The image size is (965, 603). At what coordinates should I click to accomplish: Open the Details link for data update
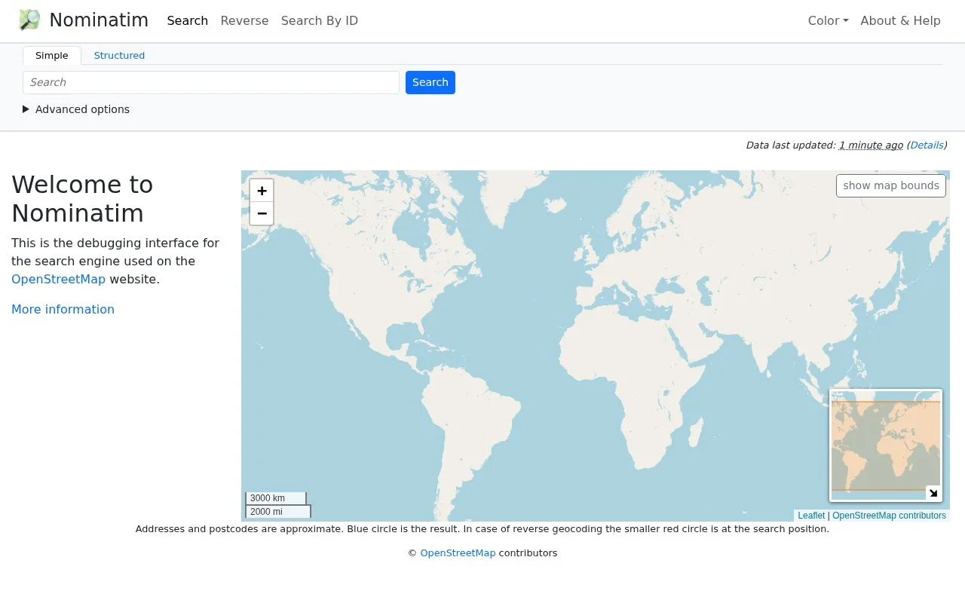coord(927,145)
